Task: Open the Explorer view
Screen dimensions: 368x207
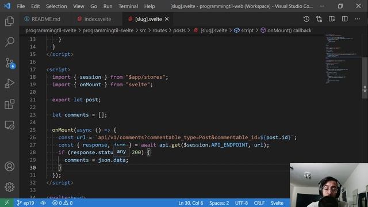Action: 9,21
